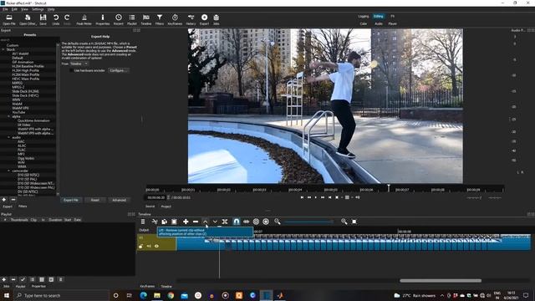Click the timeline horizontal scrollbar
The height and width of the screenshot is (301, 535).
pos(441,281)
